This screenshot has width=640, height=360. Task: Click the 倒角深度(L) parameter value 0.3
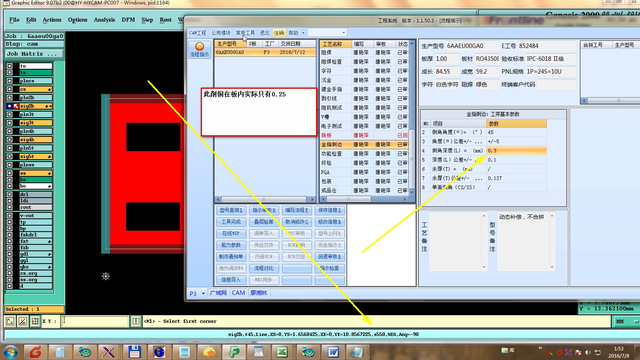click(516, 151)
